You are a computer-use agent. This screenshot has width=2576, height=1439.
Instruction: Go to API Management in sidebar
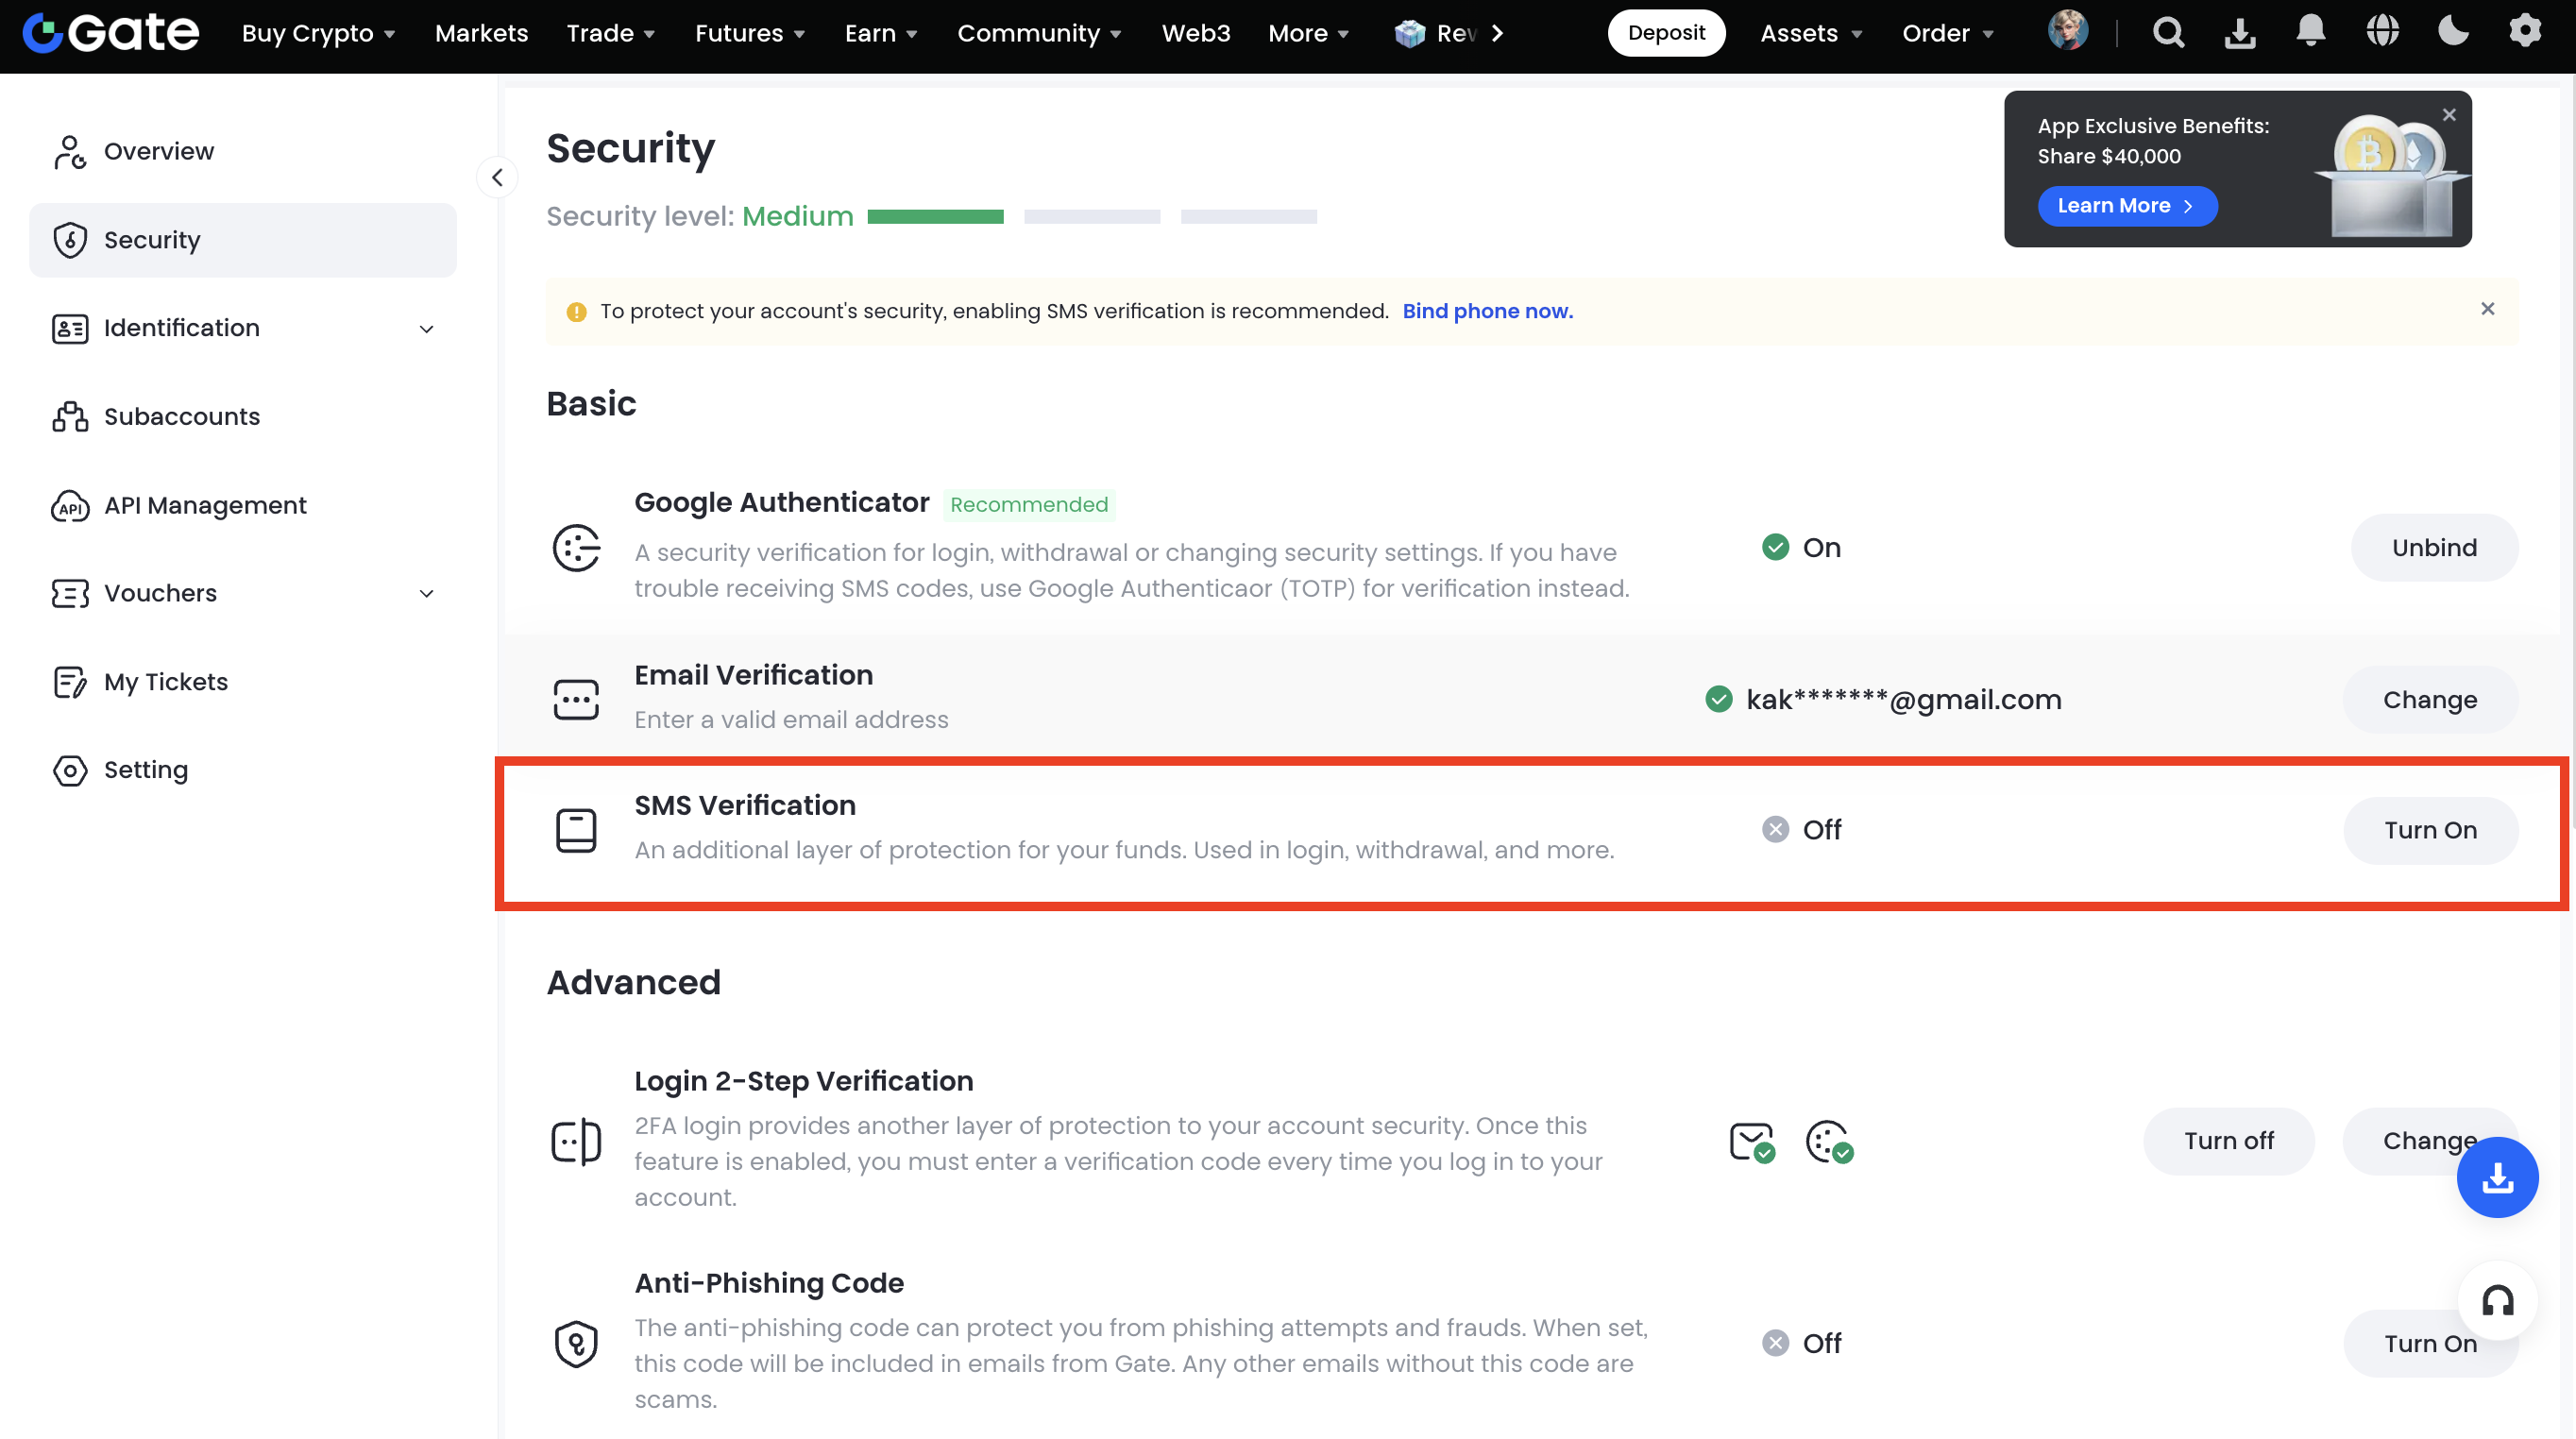pos(205,505)
